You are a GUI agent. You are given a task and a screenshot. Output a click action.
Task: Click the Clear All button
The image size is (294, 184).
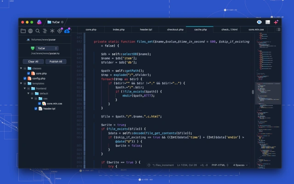(33, 62)
